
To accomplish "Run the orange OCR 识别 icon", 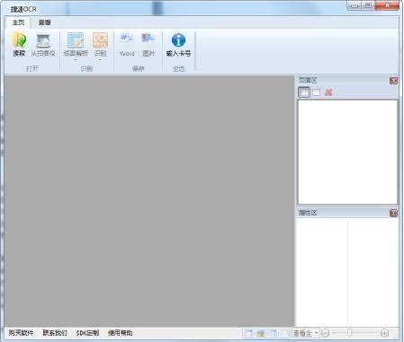I will (x=100, y=40).
